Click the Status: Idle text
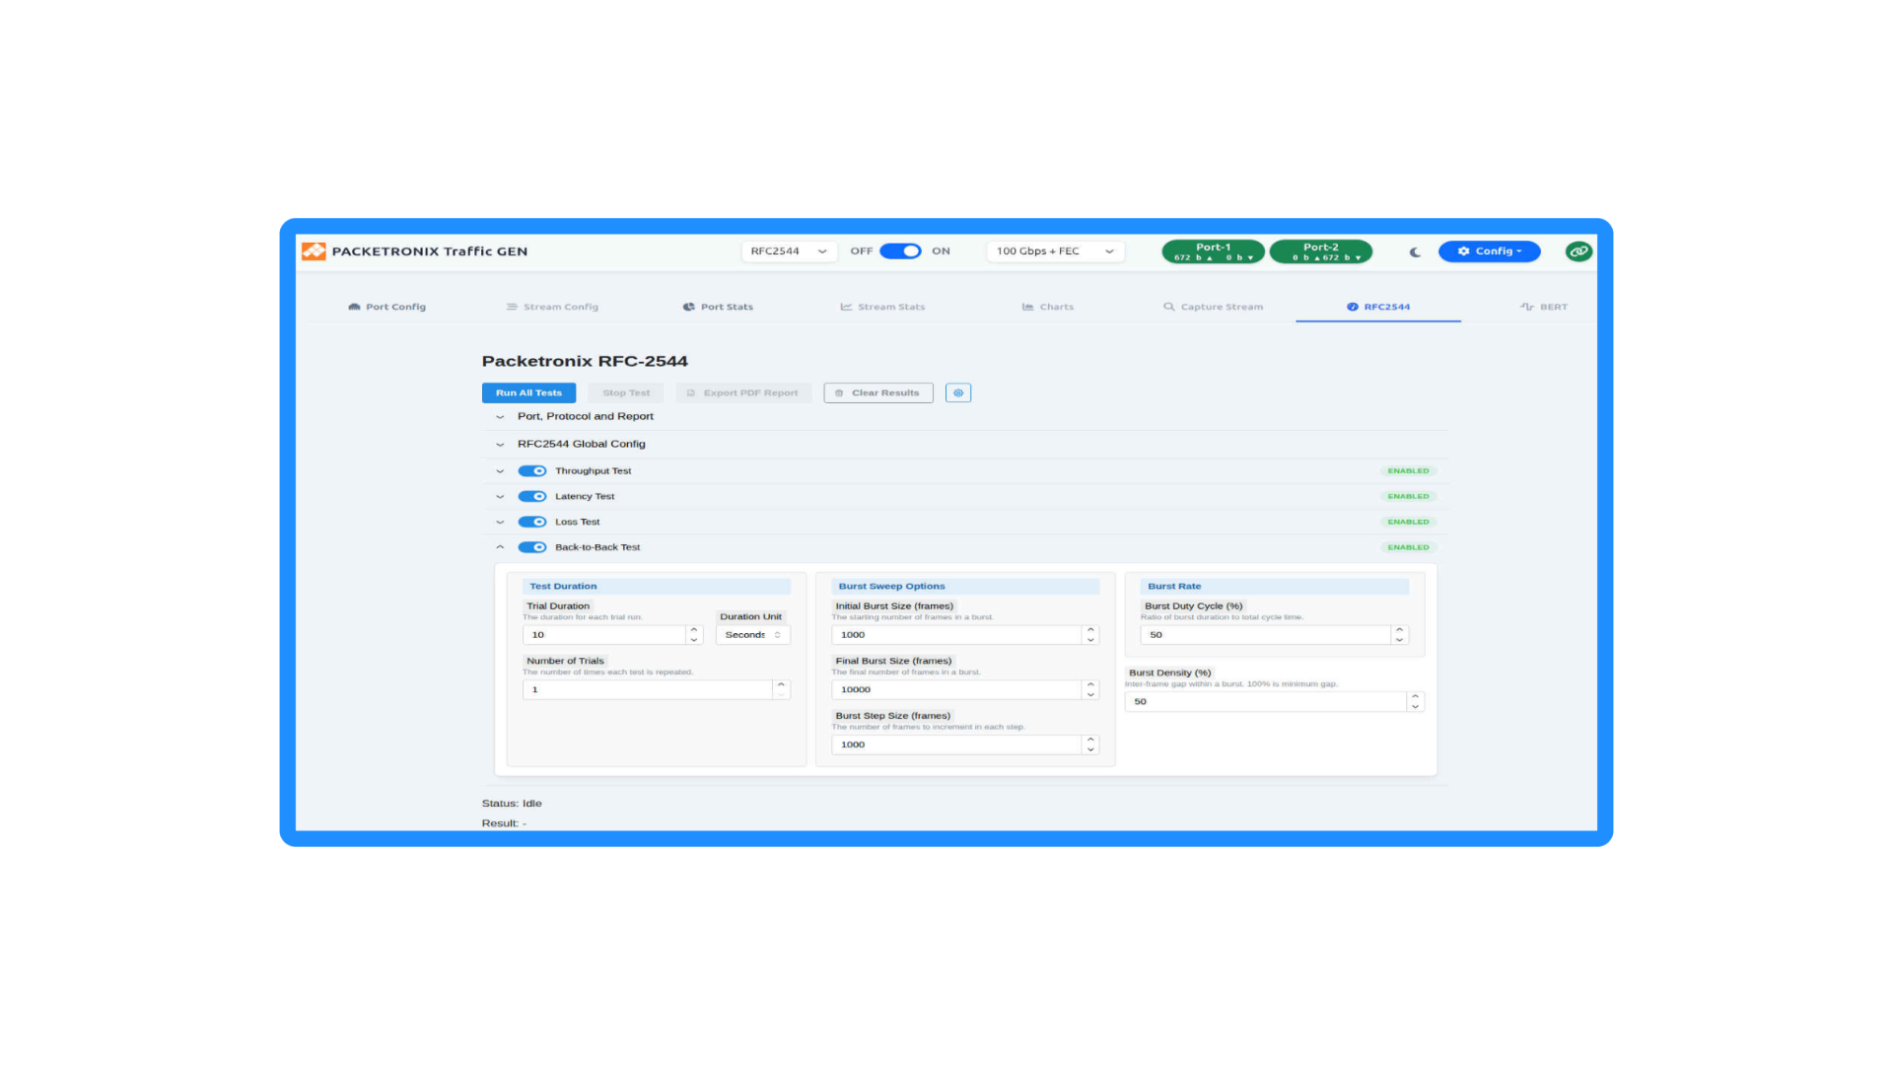Screen dimensions: 1893x1065 pos(512,804)
